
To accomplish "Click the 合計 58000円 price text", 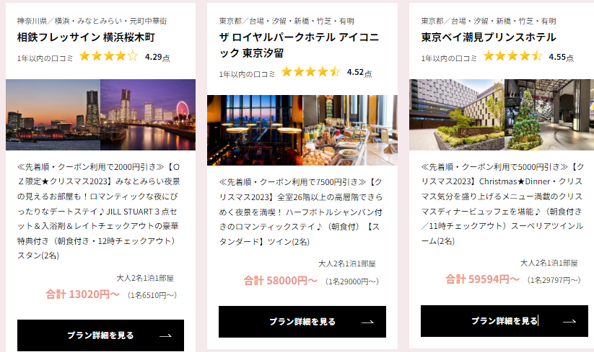I will (280, 281).
